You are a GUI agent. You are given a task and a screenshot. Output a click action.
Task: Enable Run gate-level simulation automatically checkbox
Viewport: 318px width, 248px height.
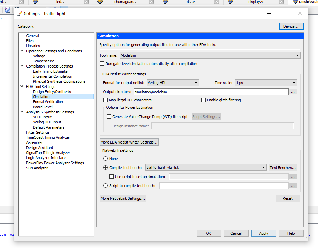pyautogui.click(x=102, y=64)
